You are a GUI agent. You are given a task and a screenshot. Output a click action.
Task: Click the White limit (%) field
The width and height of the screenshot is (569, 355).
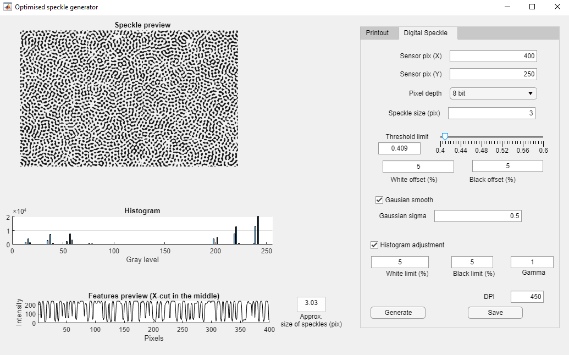tap(400, 262)
